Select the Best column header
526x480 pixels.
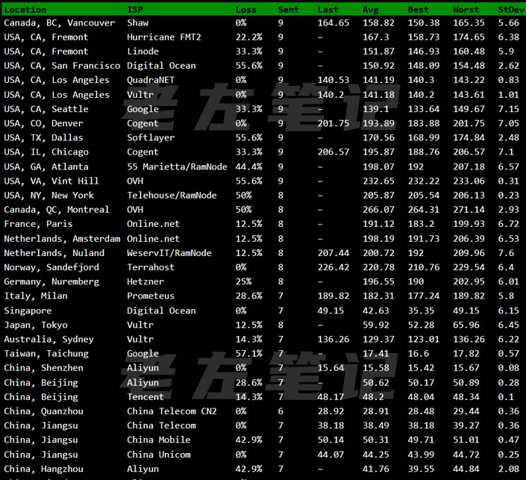pyautogui.click(x=419, y=10)
